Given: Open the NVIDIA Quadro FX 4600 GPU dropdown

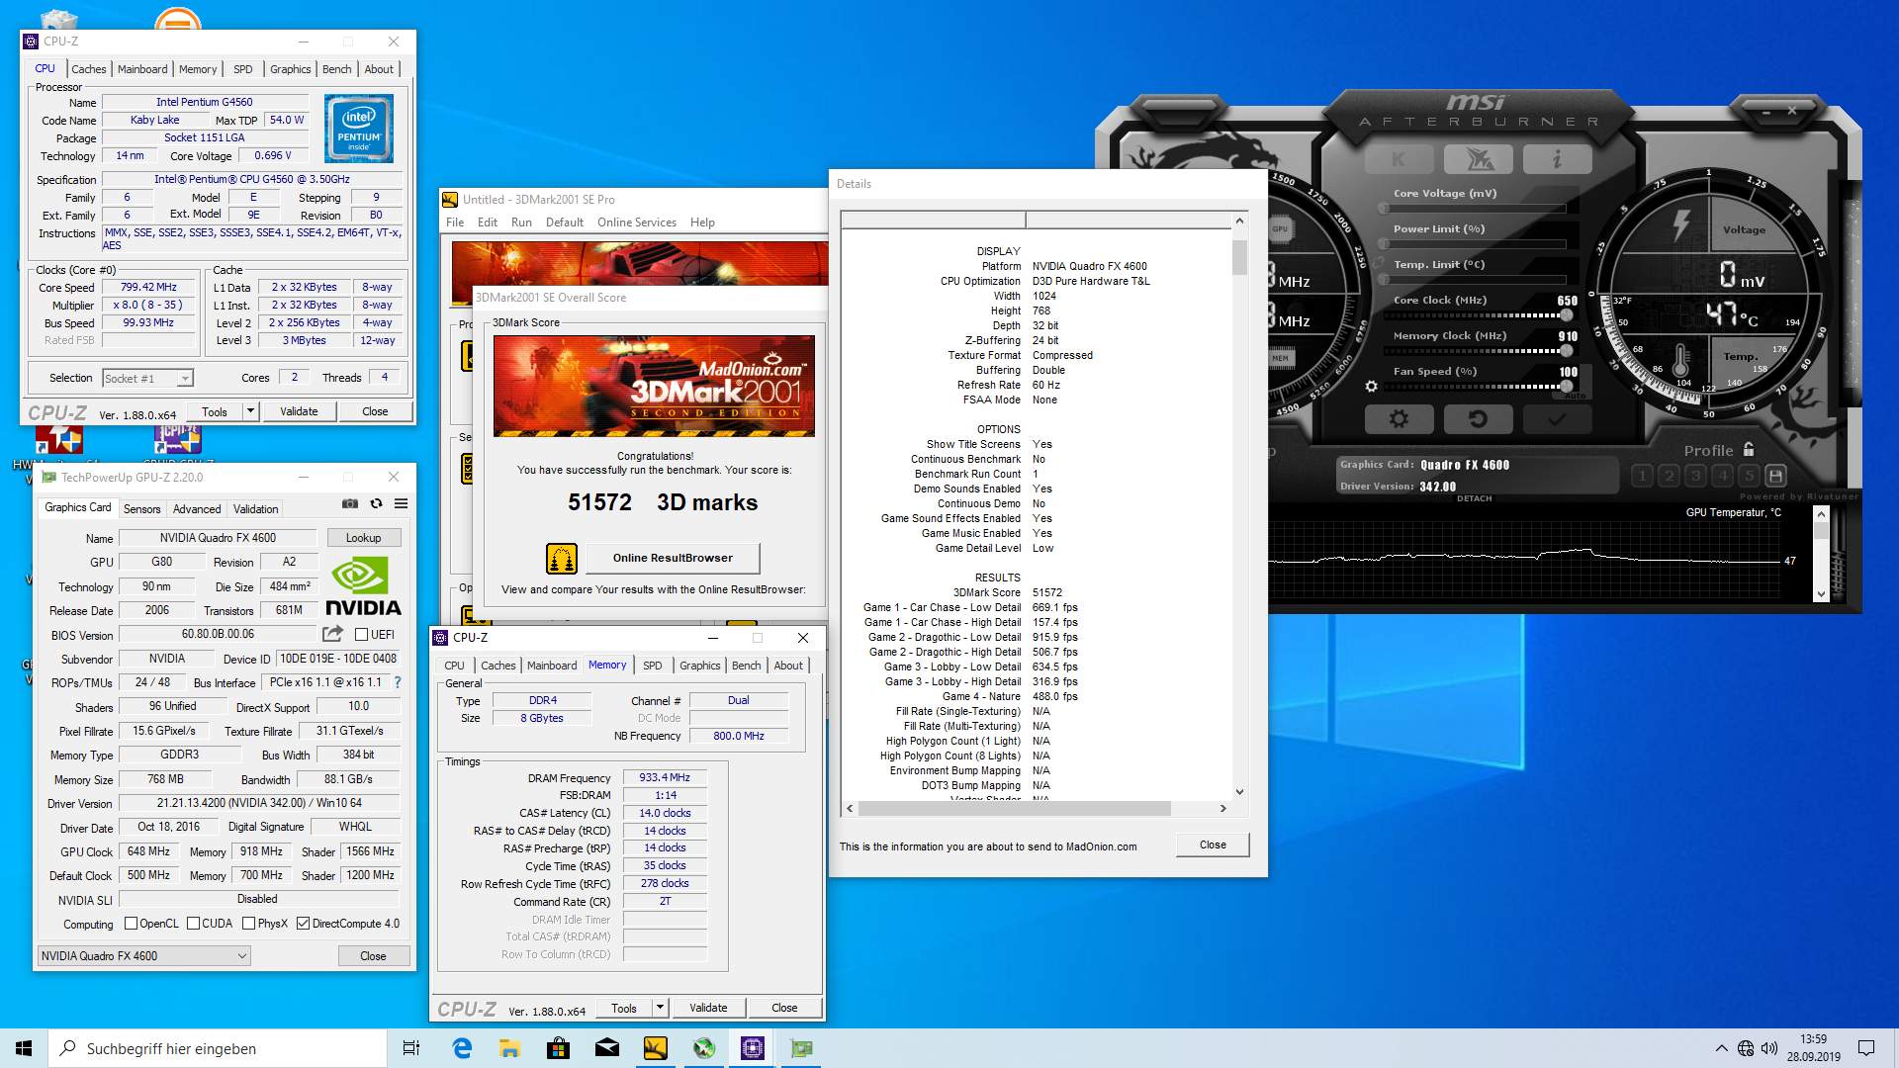Looking at the screenshot, I should (x=143, y=956).
